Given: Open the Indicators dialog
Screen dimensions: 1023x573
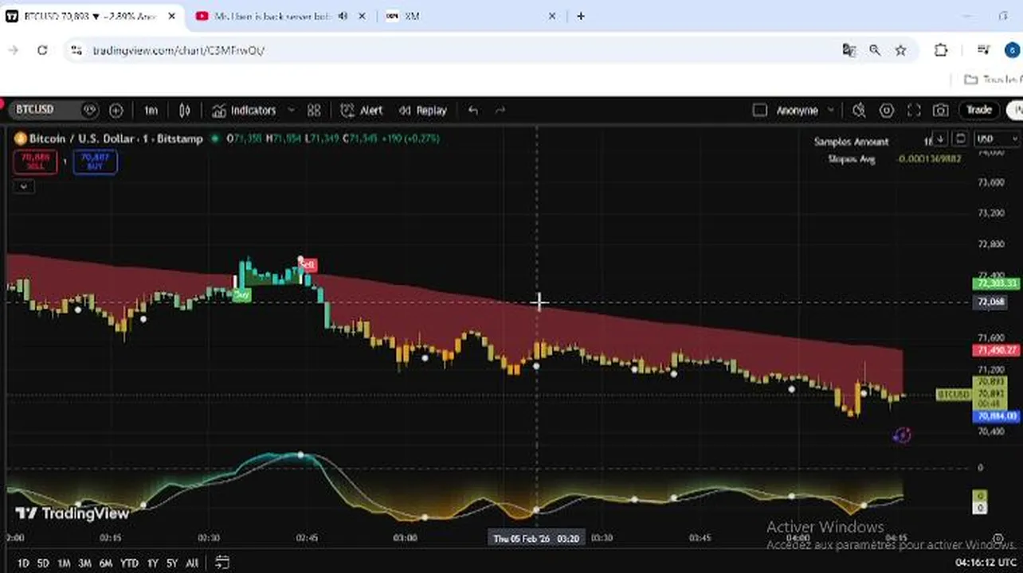Looking at the screenshot, I should pos(245,110).
